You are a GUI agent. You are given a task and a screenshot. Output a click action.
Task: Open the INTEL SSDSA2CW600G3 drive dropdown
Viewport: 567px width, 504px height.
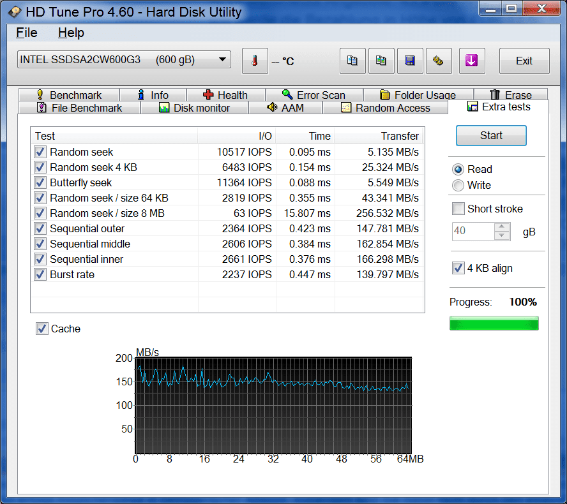(124, 59)
